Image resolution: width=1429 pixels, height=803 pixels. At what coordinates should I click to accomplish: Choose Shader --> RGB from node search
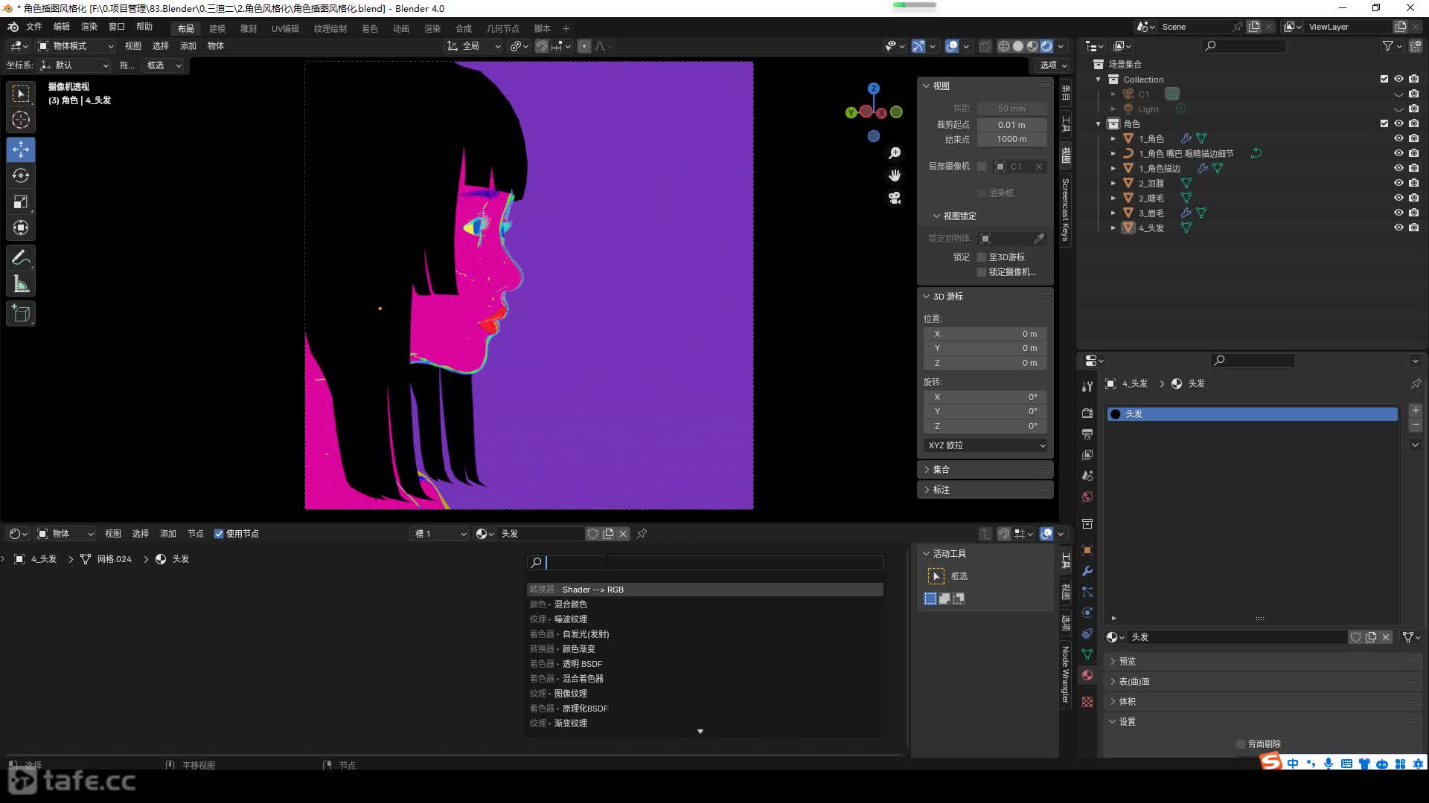click(705, 590)
